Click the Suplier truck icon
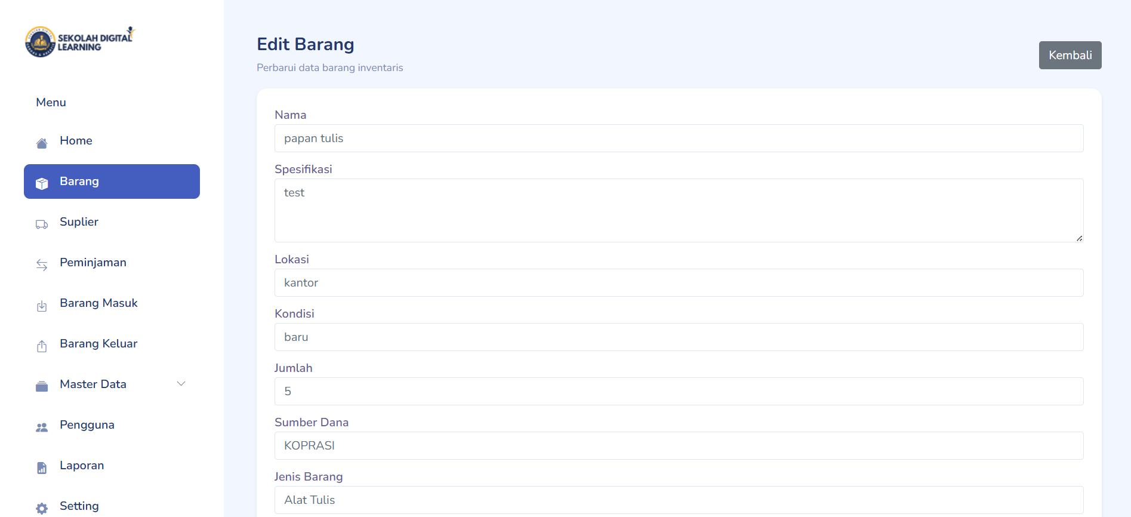This screenshot has height=517, width=1131. click(x=42, y=224)
